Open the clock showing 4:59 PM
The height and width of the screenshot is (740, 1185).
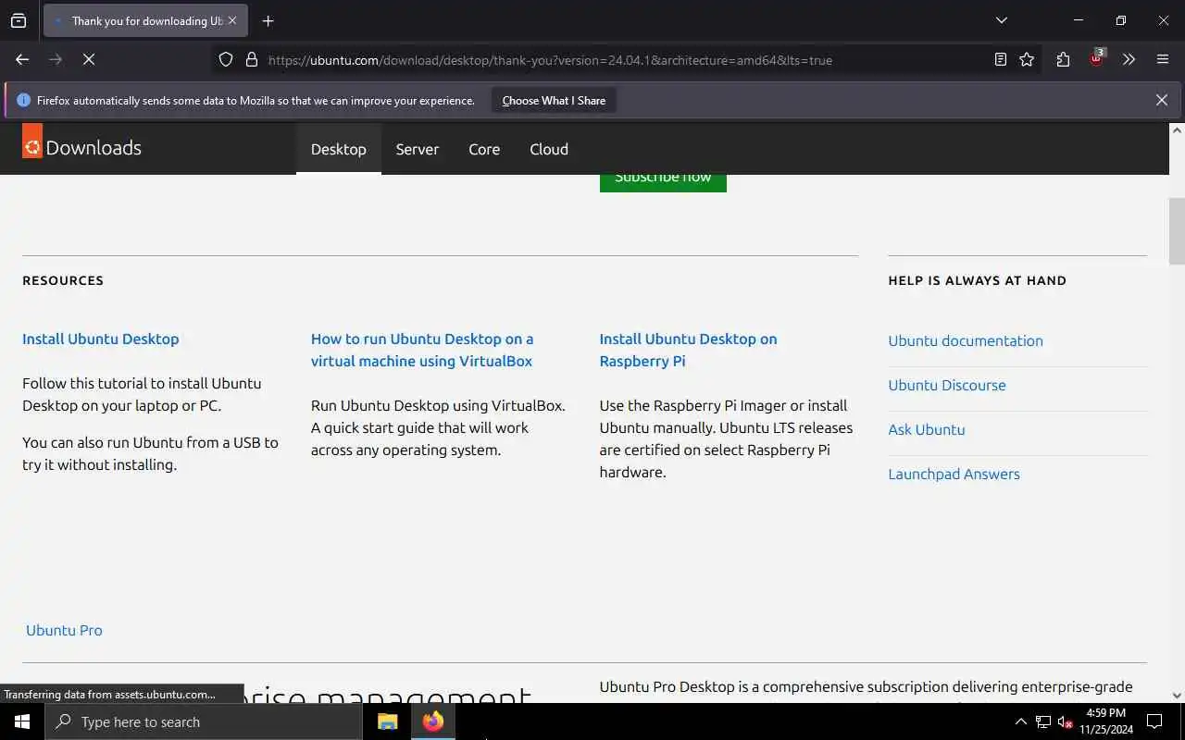1105,721
